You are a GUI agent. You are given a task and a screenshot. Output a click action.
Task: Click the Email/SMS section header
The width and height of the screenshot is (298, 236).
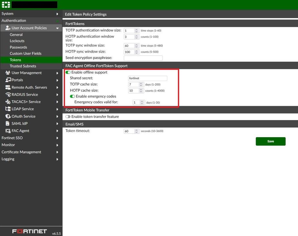(x=74, y=124)
